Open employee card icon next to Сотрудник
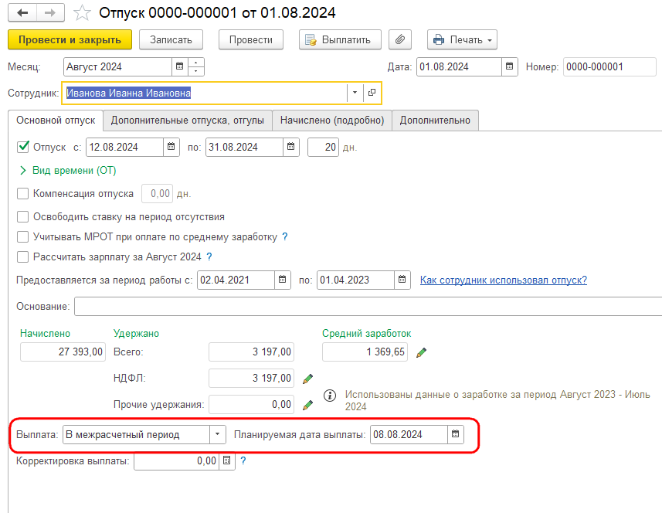This screenshot has height=513, width=662. click(x=372, y=93)
